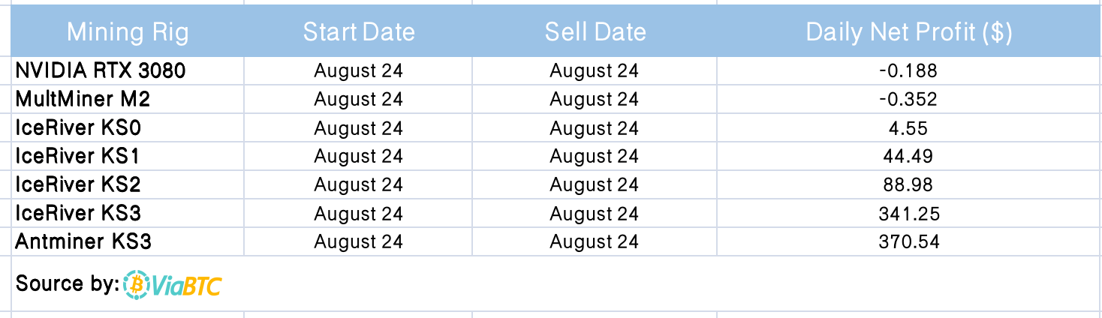Select the 44.49 profit cell

[908, 157]
